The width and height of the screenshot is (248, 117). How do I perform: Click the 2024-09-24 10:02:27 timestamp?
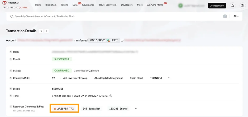86,96
